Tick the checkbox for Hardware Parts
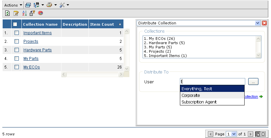This screenshot has height=138, width=271. pos(17,50)
